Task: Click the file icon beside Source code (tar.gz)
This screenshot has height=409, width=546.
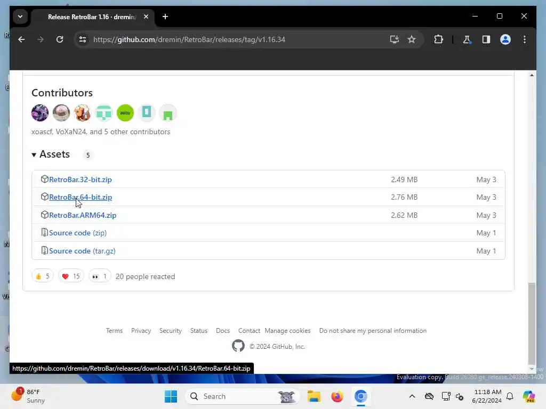Action: pos(45,251)
